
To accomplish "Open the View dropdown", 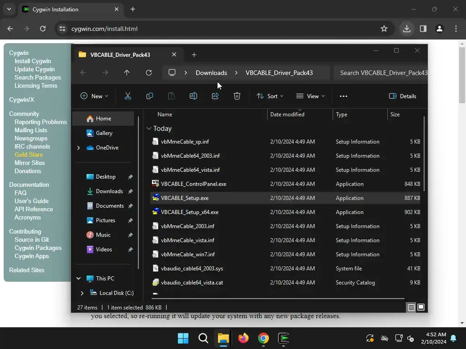I will (x=310, y=96).
